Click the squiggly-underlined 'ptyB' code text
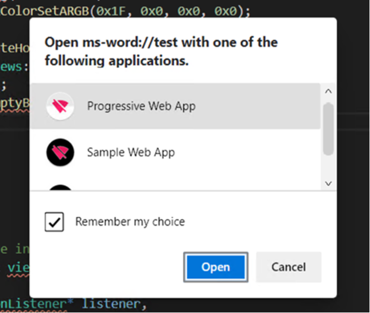This screenshot has width=370, height=313. click(x=15, y=104)
